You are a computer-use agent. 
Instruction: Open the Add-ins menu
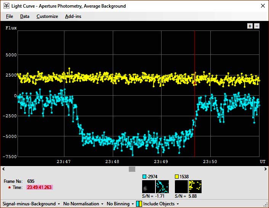pyautogui.click(x=73, y=16)
